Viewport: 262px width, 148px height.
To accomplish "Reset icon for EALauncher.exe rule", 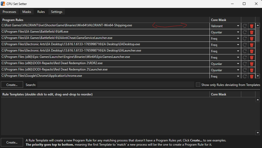I will pos(245,51).
